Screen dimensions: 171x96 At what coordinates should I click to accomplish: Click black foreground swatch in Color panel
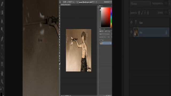point(100,9)
